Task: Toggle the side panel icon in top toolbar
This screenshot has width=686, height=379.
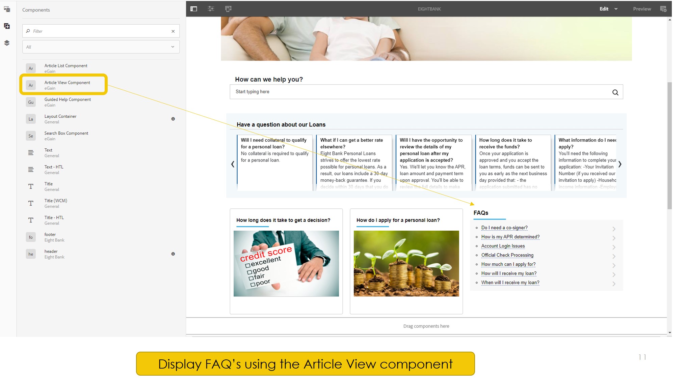Action: [x=194, y=9]
